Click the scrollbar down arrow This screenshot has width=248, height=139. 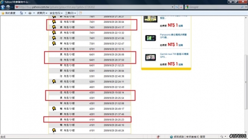(x=246, y=132)
